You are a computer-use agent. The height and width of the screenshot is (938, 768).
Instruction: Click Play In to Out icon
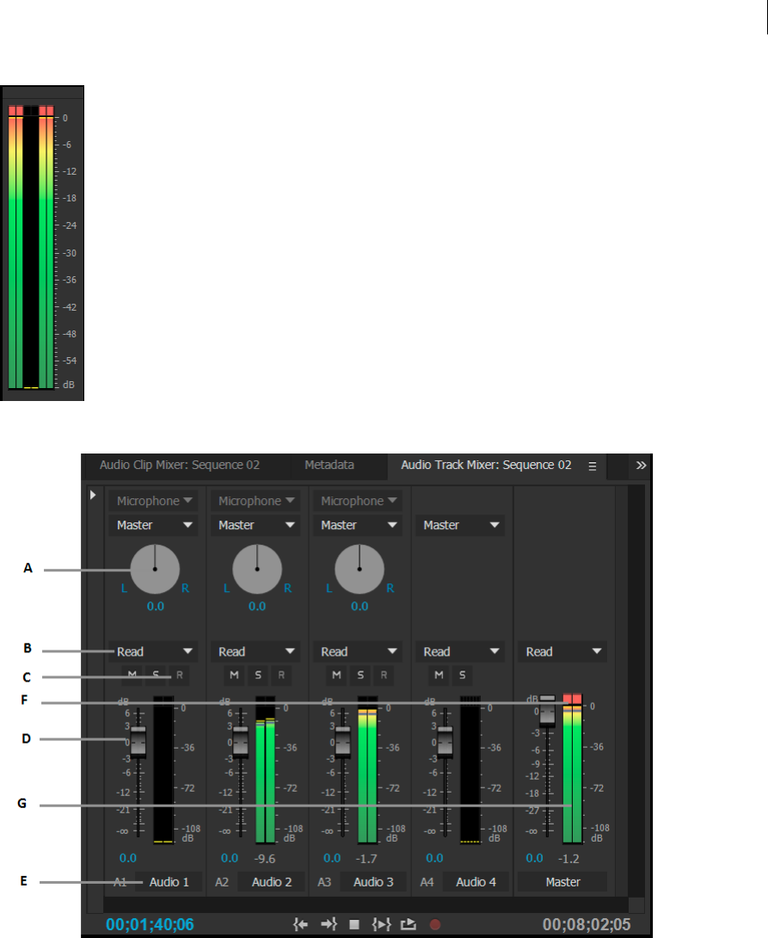381,924
